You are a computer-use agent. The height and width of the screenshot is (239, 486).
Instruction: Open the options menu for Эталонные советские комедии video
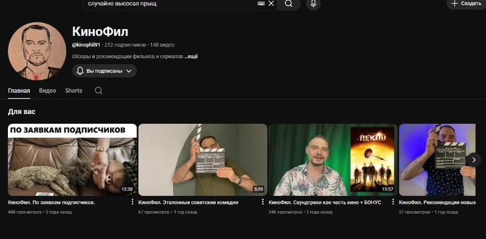[262, 202]
